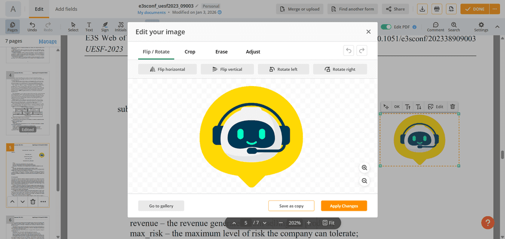Screen dimensions: 505x239
Task: Pick the Sign tool
Action: tap(105, 27)
